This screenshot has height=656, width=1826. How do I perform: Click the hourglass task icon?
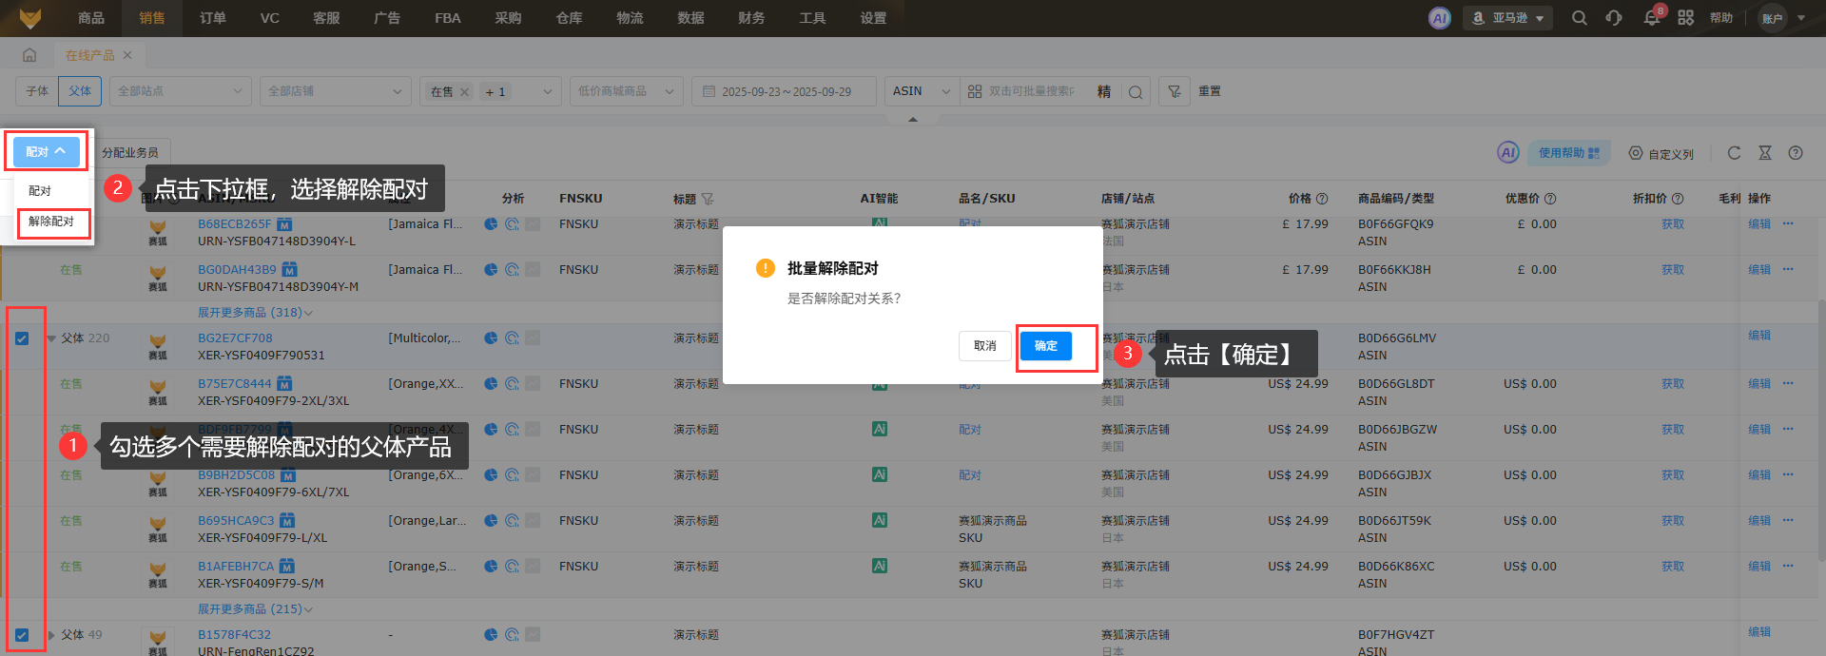[x=1765, y=153]
